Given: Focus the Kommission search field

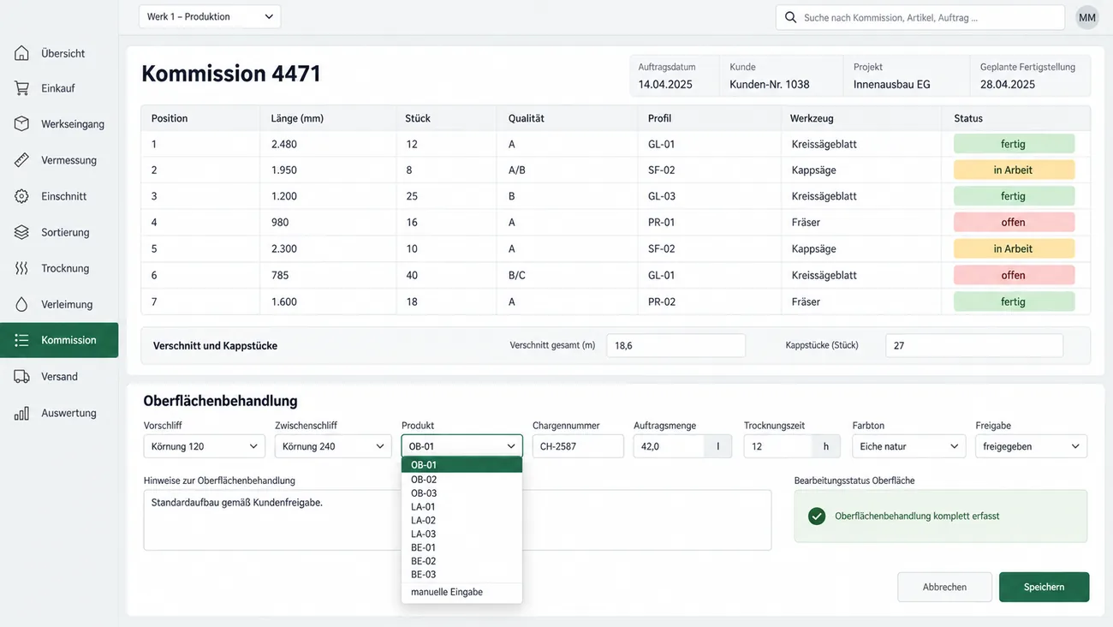Looking at the screenshot, I should [x=920, y=17].
